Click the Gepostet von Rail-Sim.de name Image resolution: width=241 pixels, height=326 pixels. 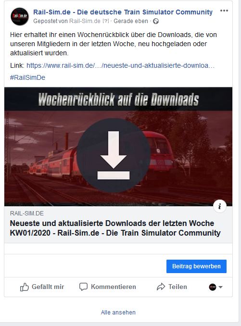click(x=85, y=21)
